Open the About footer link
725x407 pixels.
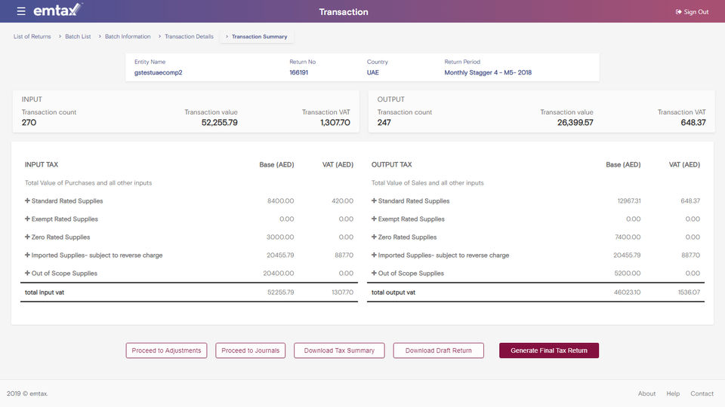[646, 393]
